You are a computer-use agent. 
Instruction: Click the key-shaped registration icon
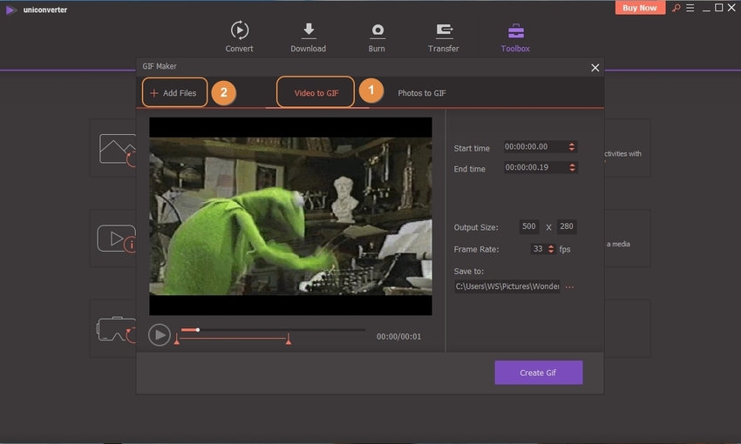pos(676,8)
